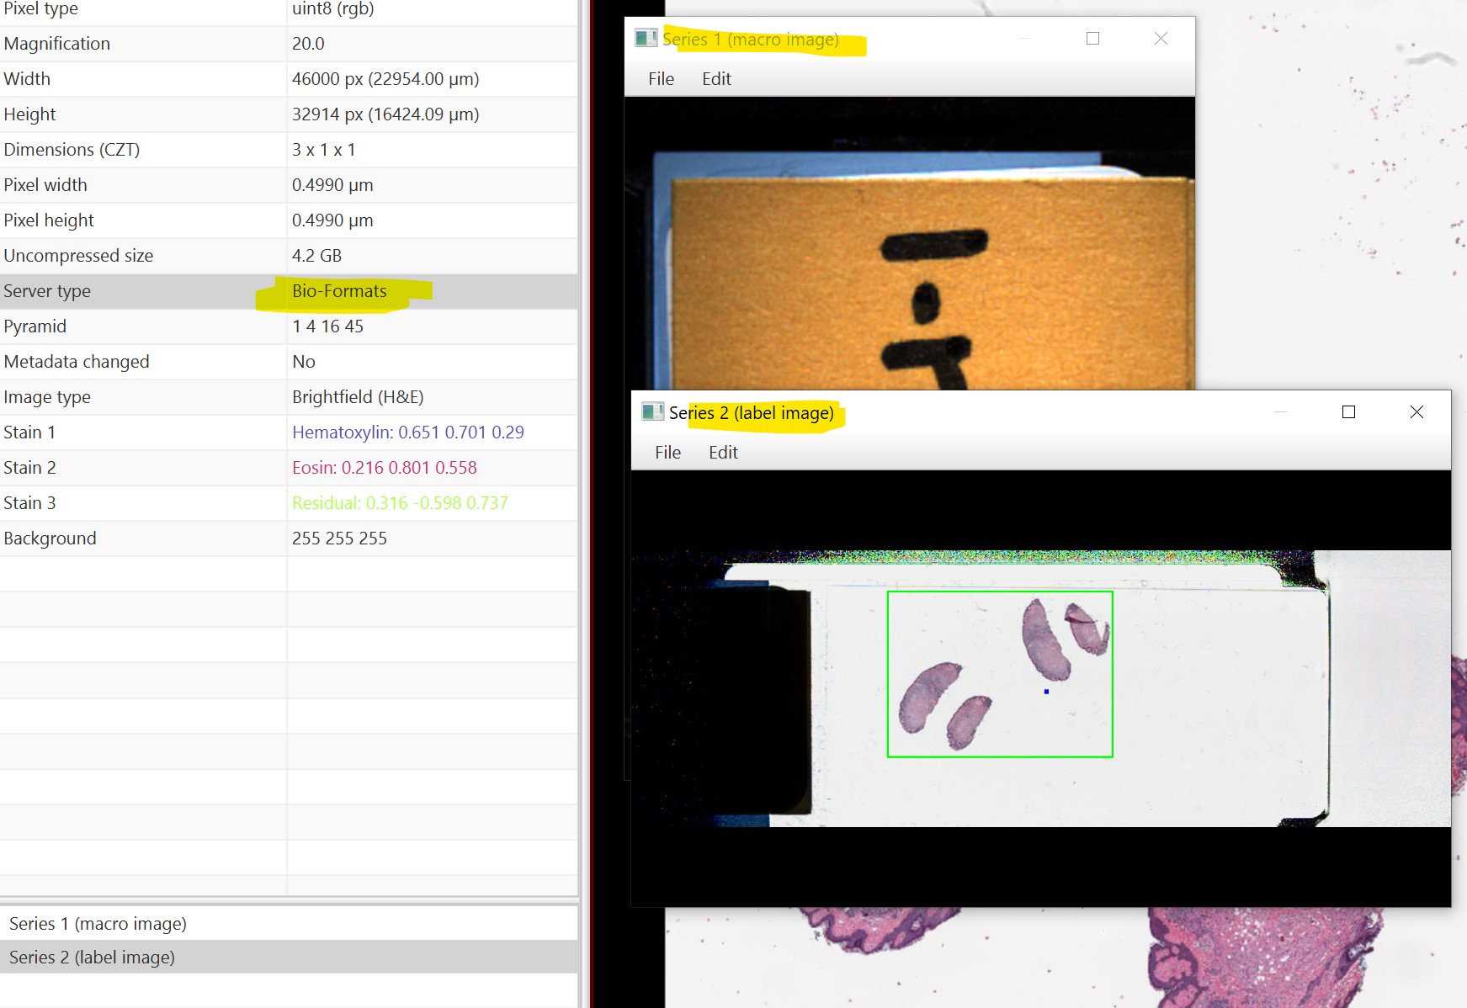This screenshot has width=1467, height=1008.
Task: Click Pixel type value uint8 (rgb)
Action: pos(333,8)
